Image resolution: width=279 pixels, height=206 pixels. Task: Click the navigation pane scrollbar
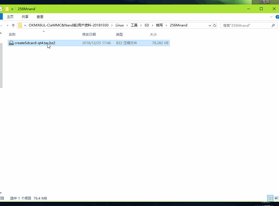click(1, 65)
